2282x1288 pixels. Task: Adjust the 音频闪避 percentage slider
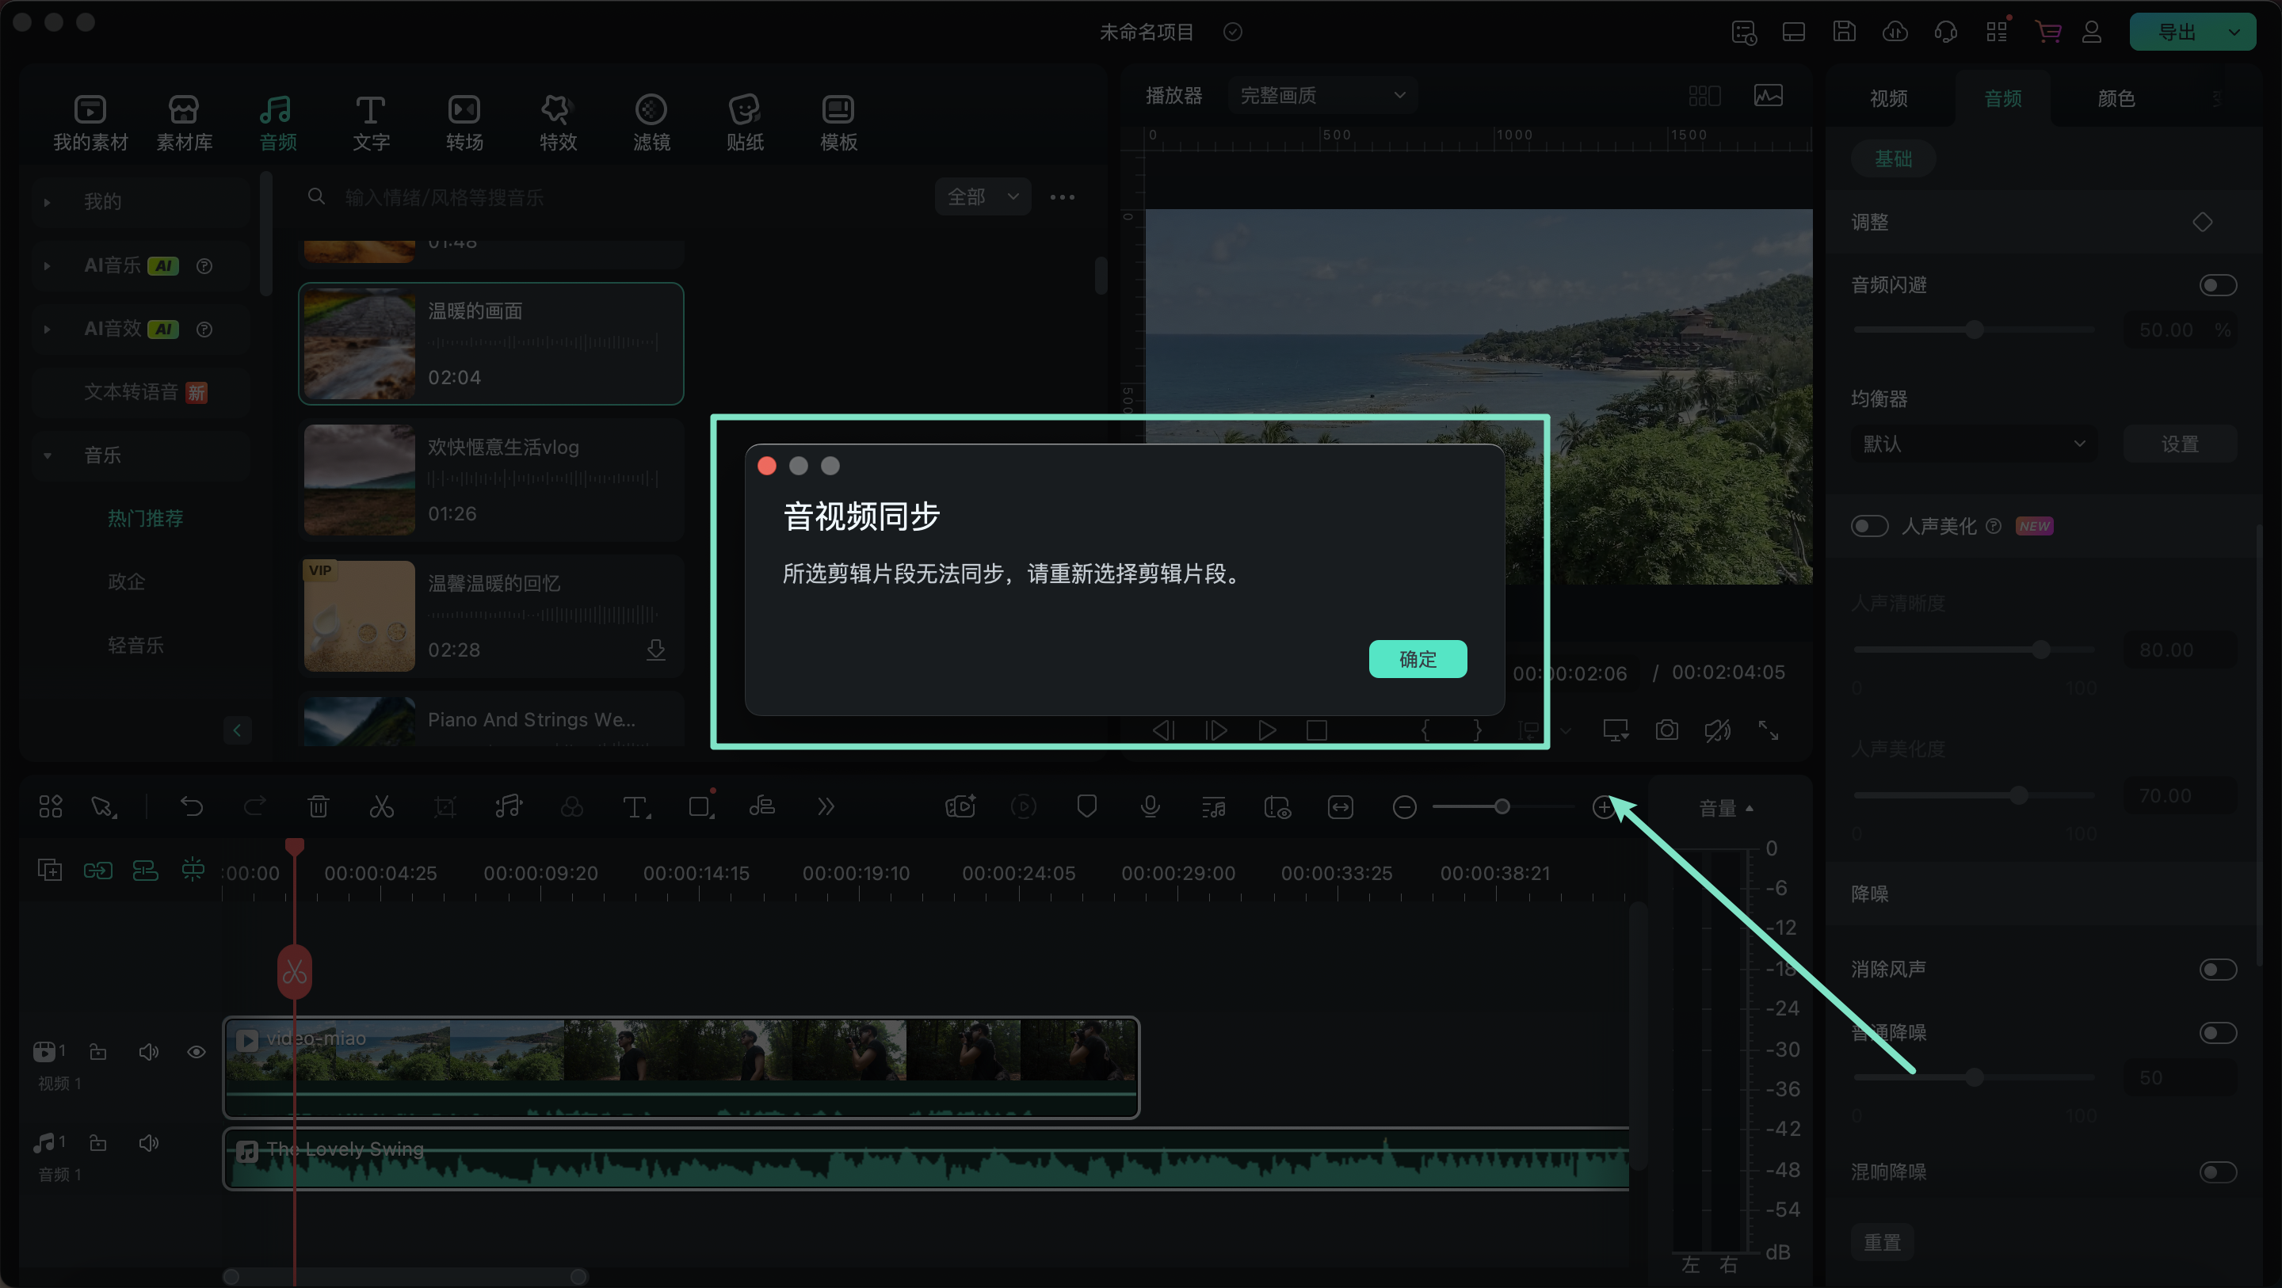click(x=1974, y=330)
